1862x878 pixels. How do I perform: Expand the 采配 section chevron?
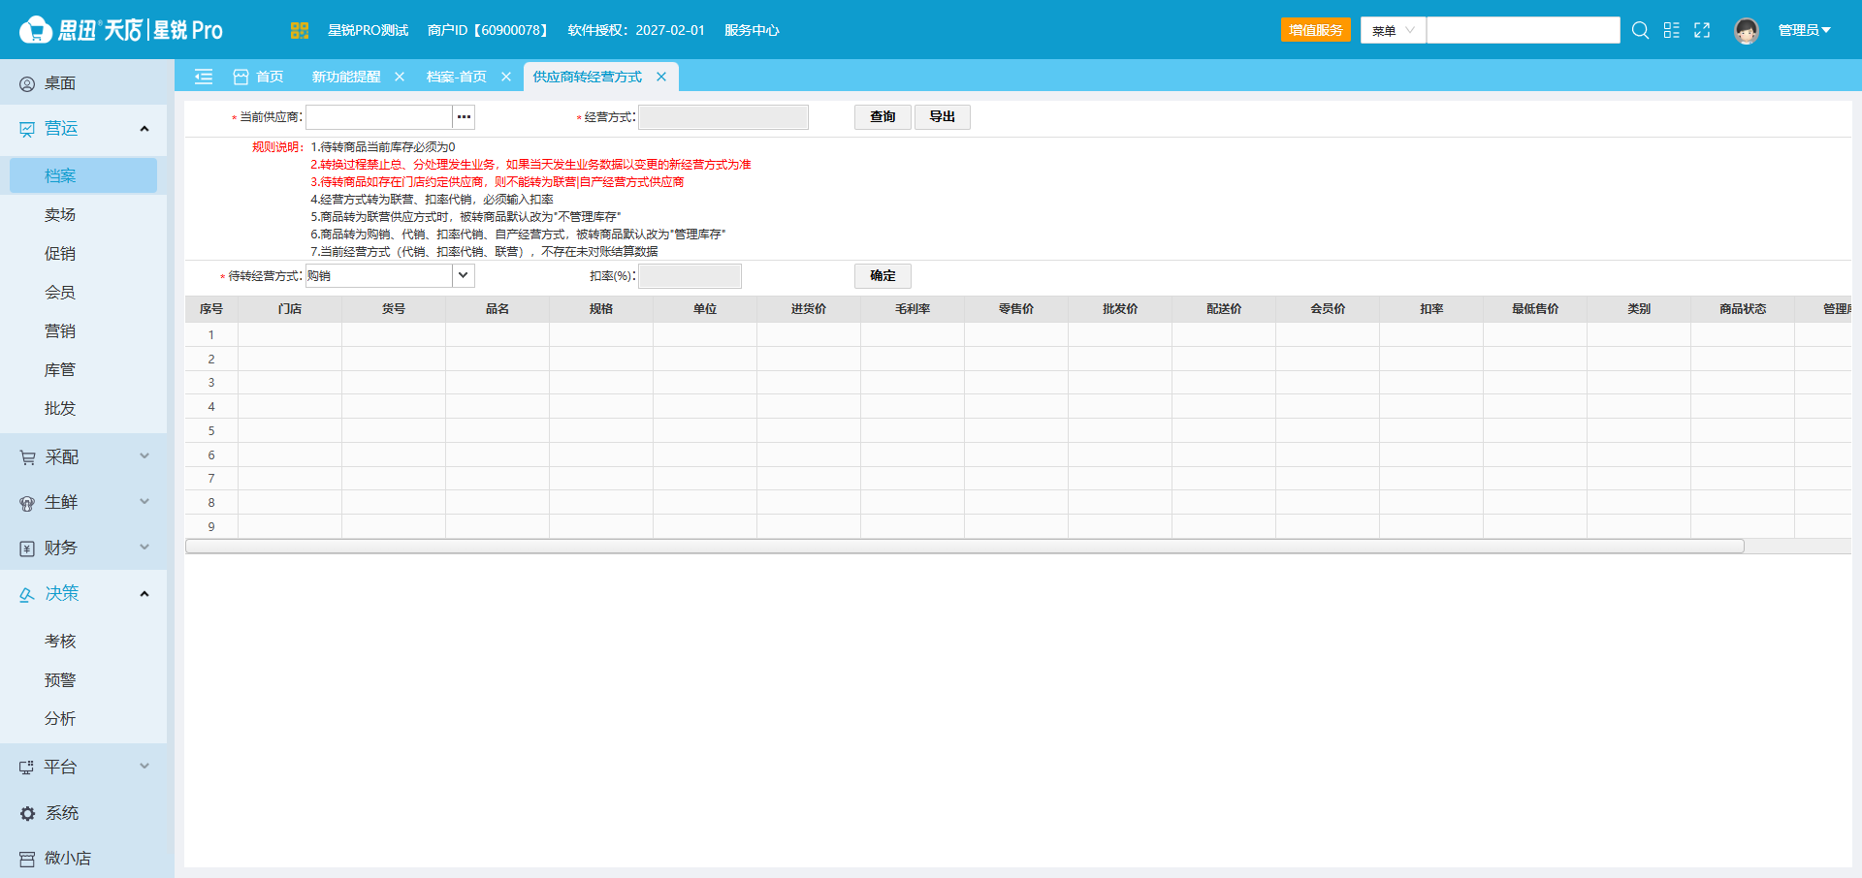tap(144, 456)
